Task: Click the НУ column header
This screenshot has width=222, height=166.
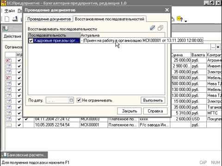Action: click(x=19, y=55)
